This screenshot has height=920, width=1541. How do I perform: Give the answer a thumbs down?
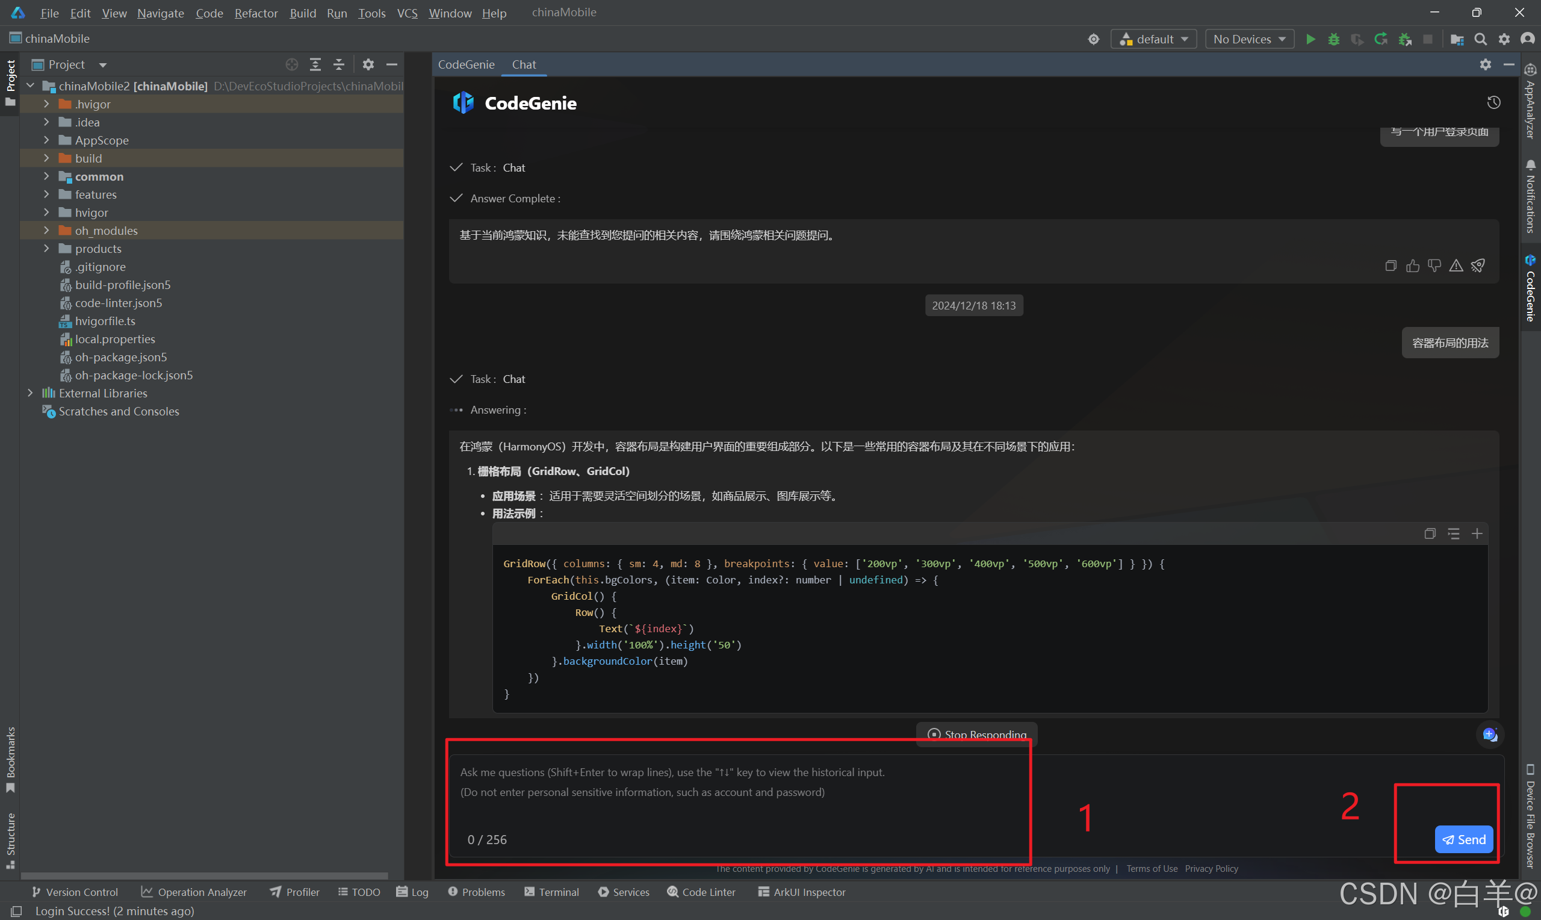tap(1434, 266)
